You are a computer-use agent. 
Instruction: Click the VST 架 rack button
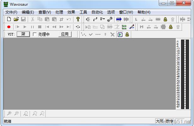(x=23, y=34)
